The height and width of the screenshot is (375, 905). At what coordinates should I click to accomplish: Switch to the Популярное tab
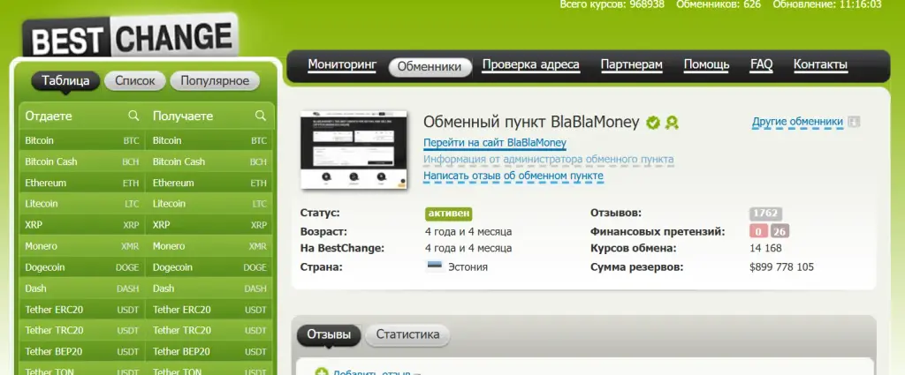point(215,80)
